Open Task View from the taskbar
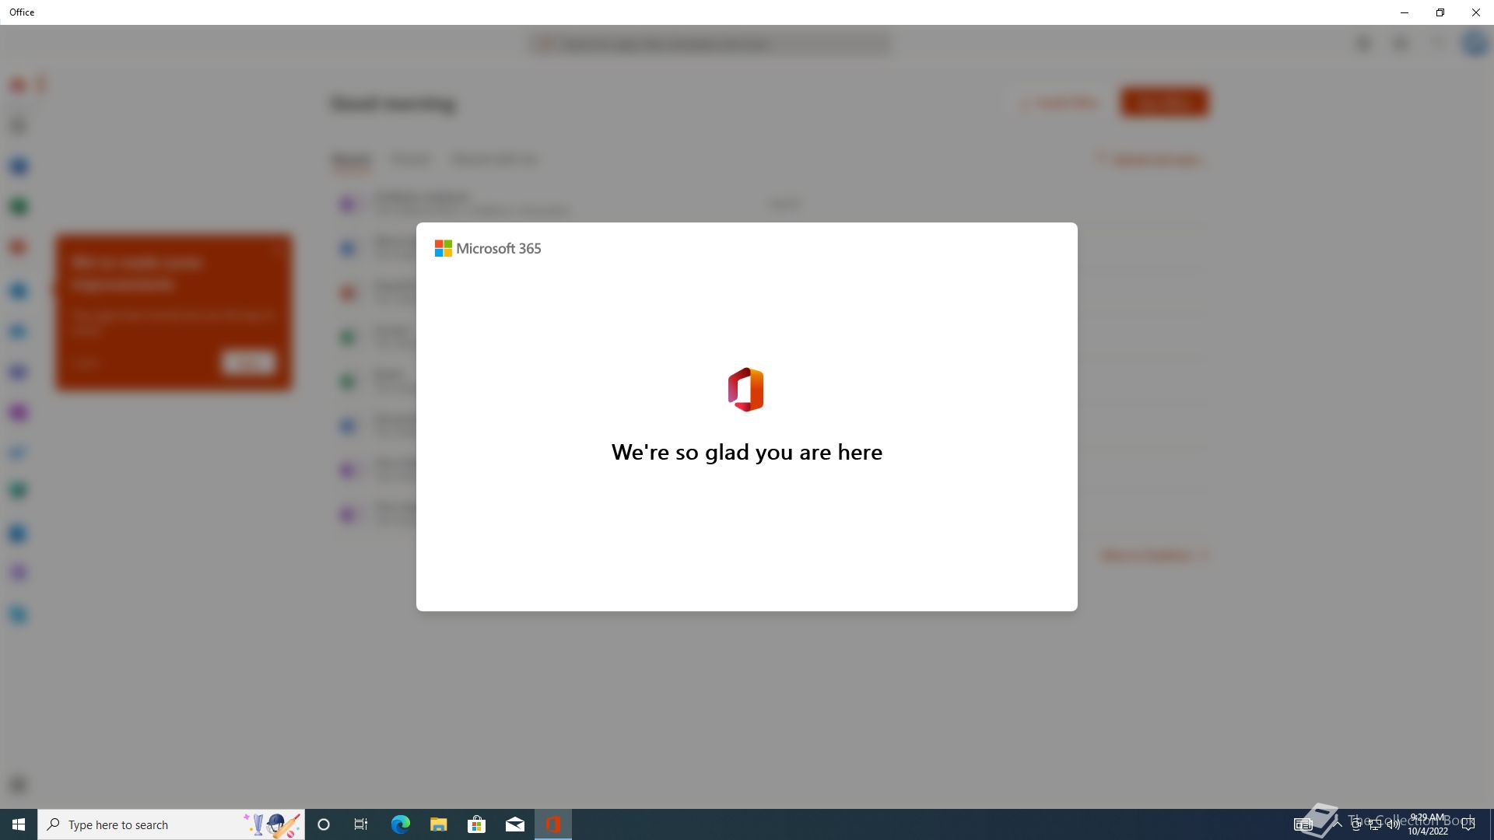1494x840 pixels. point(361,824)
